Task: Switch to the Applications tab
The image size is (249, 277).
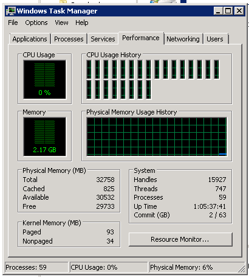Action: (x=30, y=39)
